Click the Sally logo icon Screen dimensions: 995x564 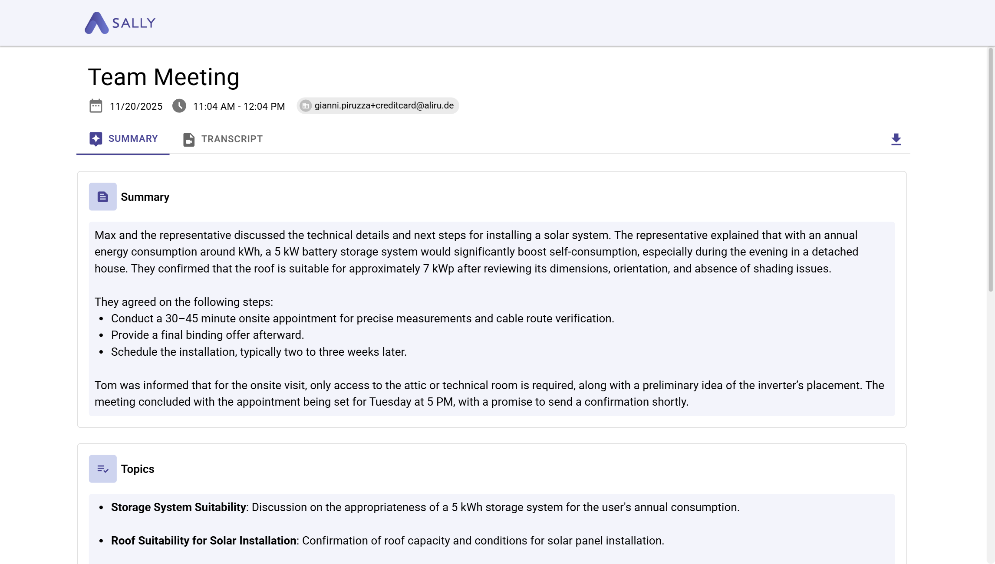pos(96,23)
